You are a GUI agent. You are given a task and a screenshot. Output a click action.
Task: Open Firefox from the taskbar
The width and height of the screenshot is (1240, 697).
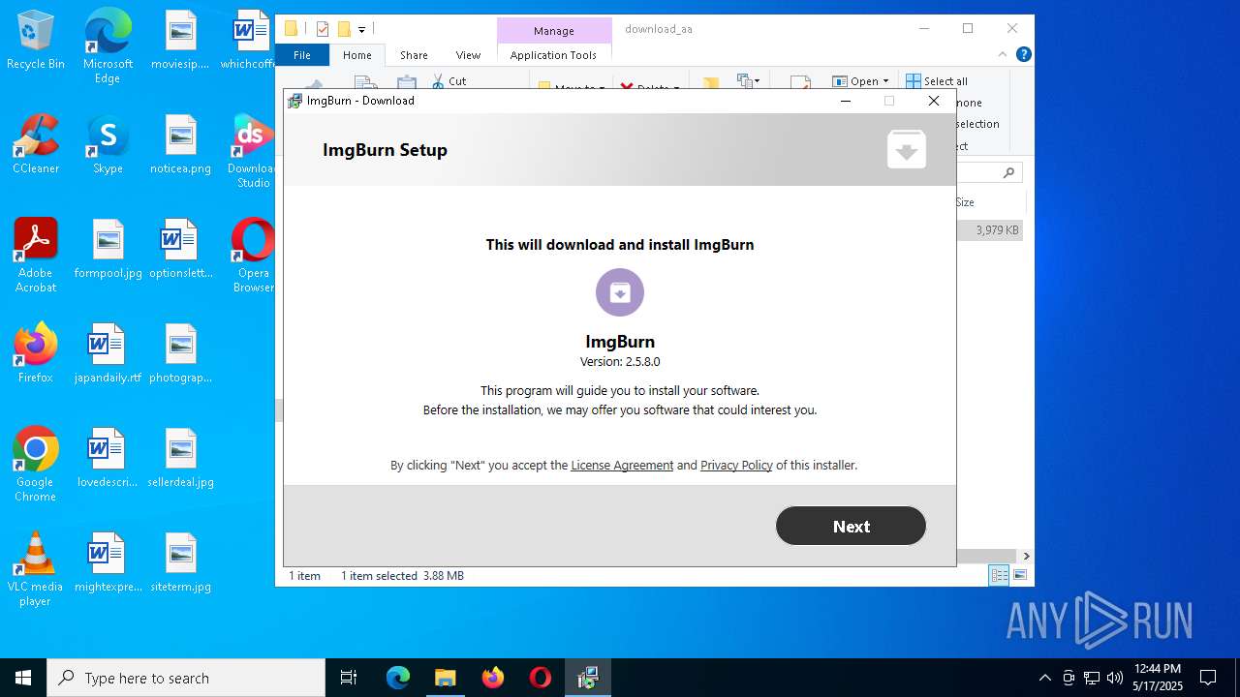pyautogui.click(x=493, y=678)
